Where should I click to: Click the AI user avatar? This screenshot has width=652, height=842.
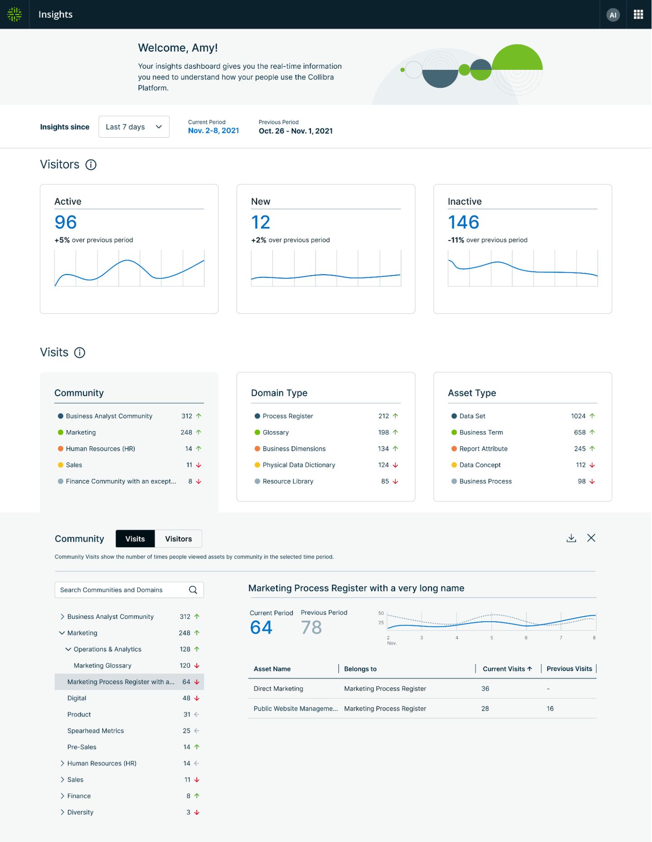[613, 15]
